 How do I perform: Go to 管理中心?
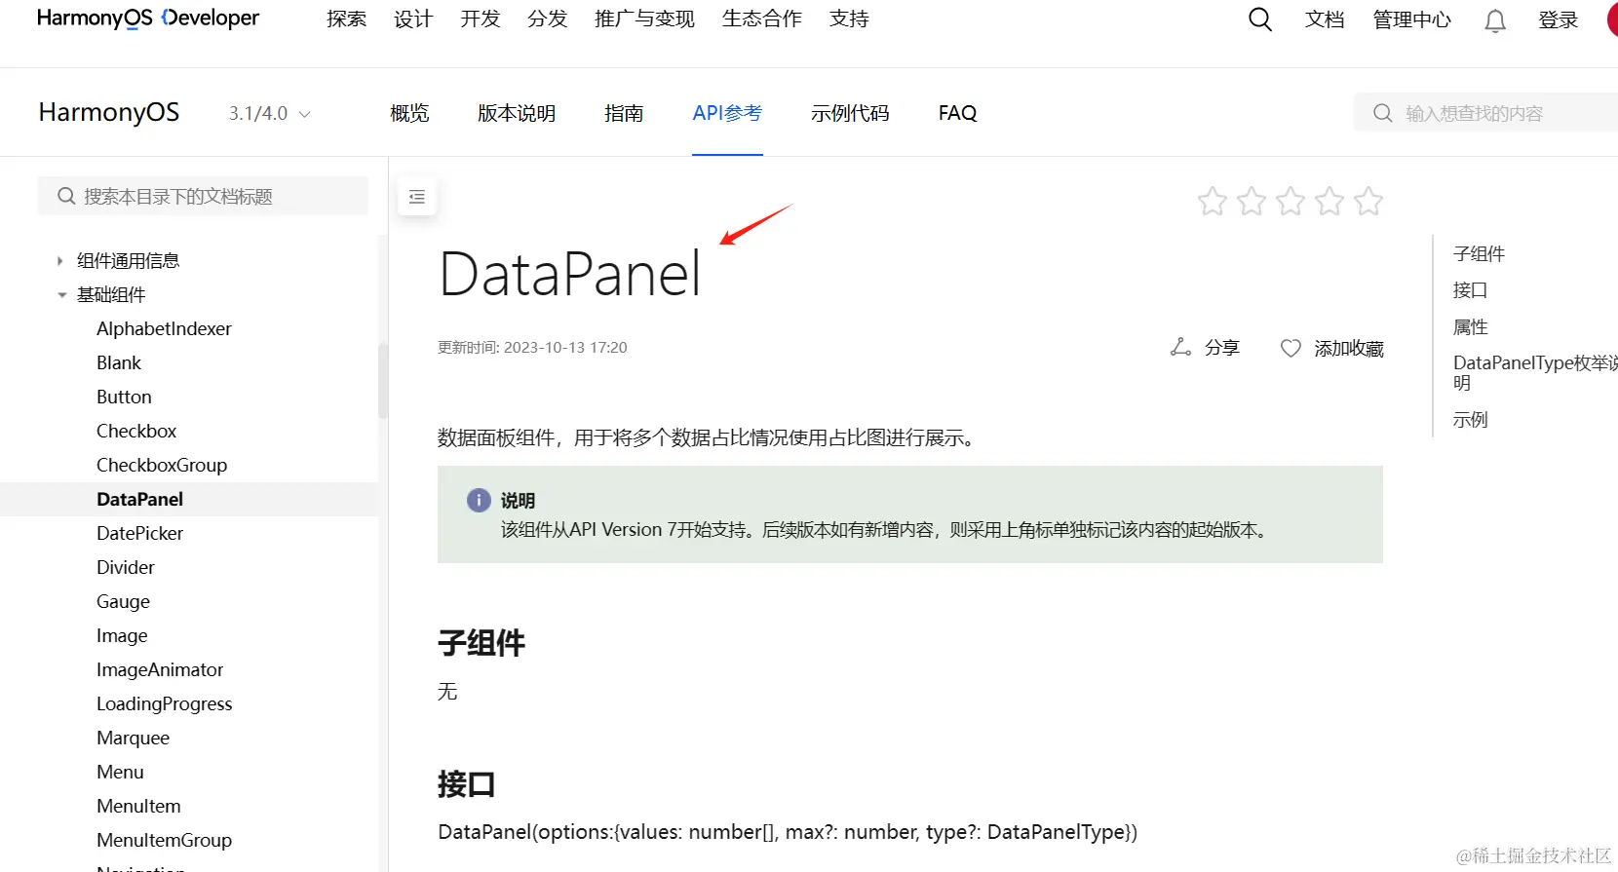1411,19
